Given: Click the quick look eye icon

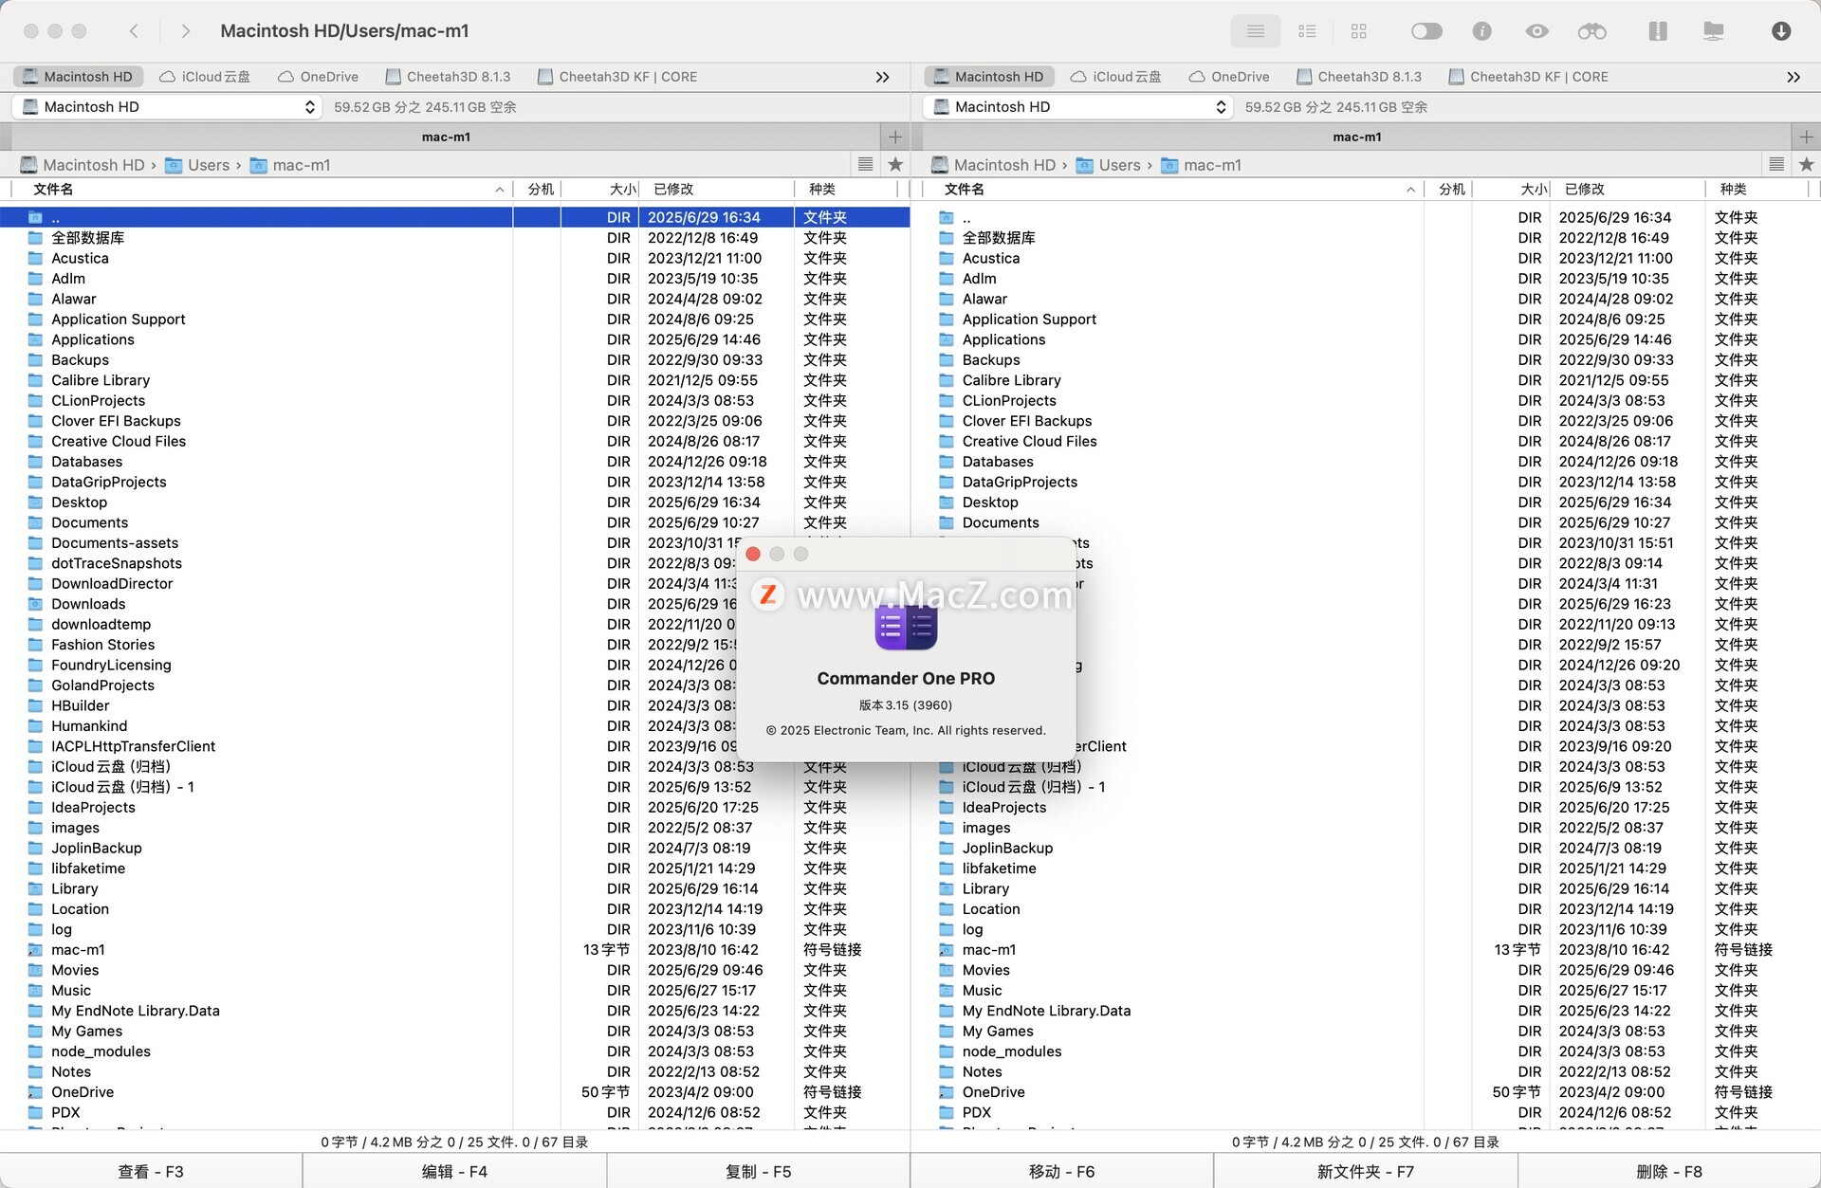Looking at the screenshot, I should [x=1536, y=31].
